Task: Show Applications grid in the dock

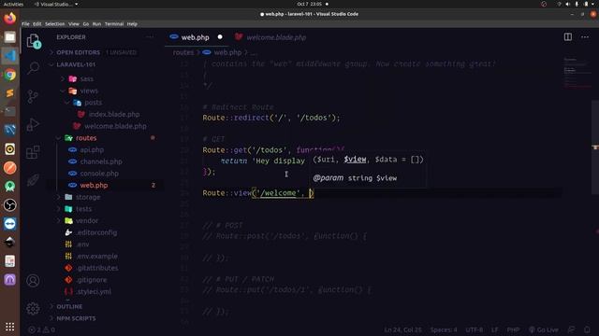Action: pos(10,327)
